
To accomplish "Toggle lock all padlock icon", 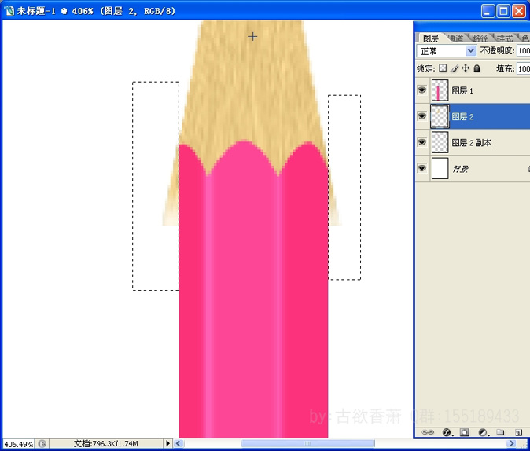I will pos(477,68).
